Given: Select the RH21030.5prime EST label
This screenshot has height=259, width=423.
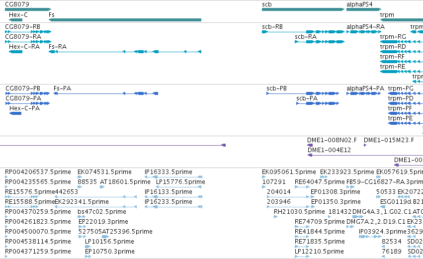Looking at the screenshot, I should (299, 212).
